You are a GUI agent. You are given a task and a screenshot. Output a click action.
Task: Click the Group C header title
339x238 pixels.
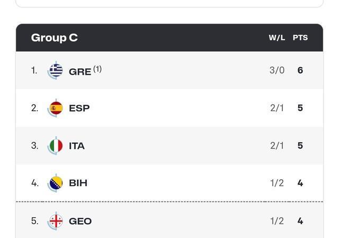tap(54, 38)
